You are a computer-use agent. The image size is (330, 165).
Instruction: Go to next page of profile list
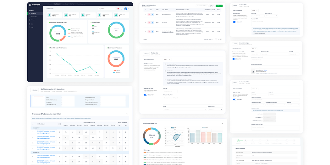(x=221, y=39)
